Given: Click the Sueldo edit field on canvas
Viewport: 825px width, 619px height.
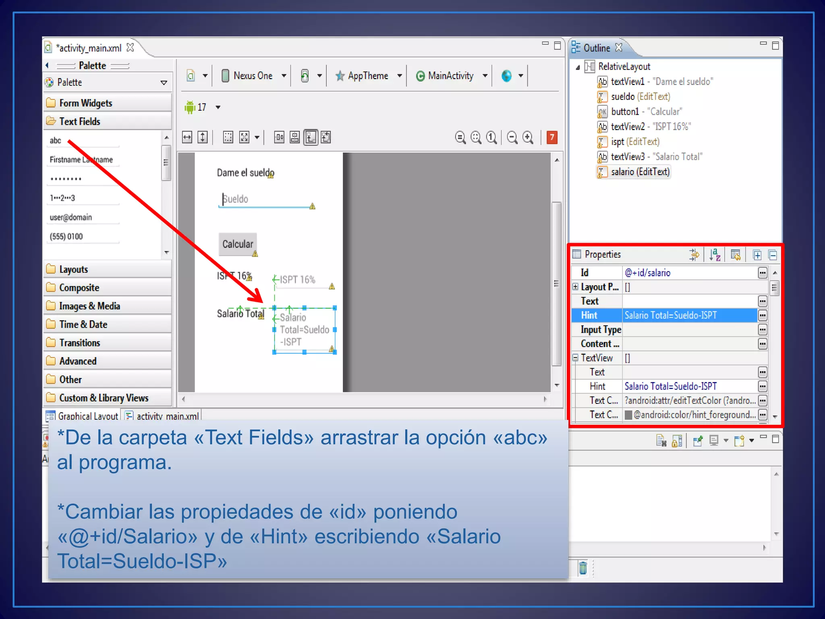Looking at the screenshot, I should coord(266,199).
